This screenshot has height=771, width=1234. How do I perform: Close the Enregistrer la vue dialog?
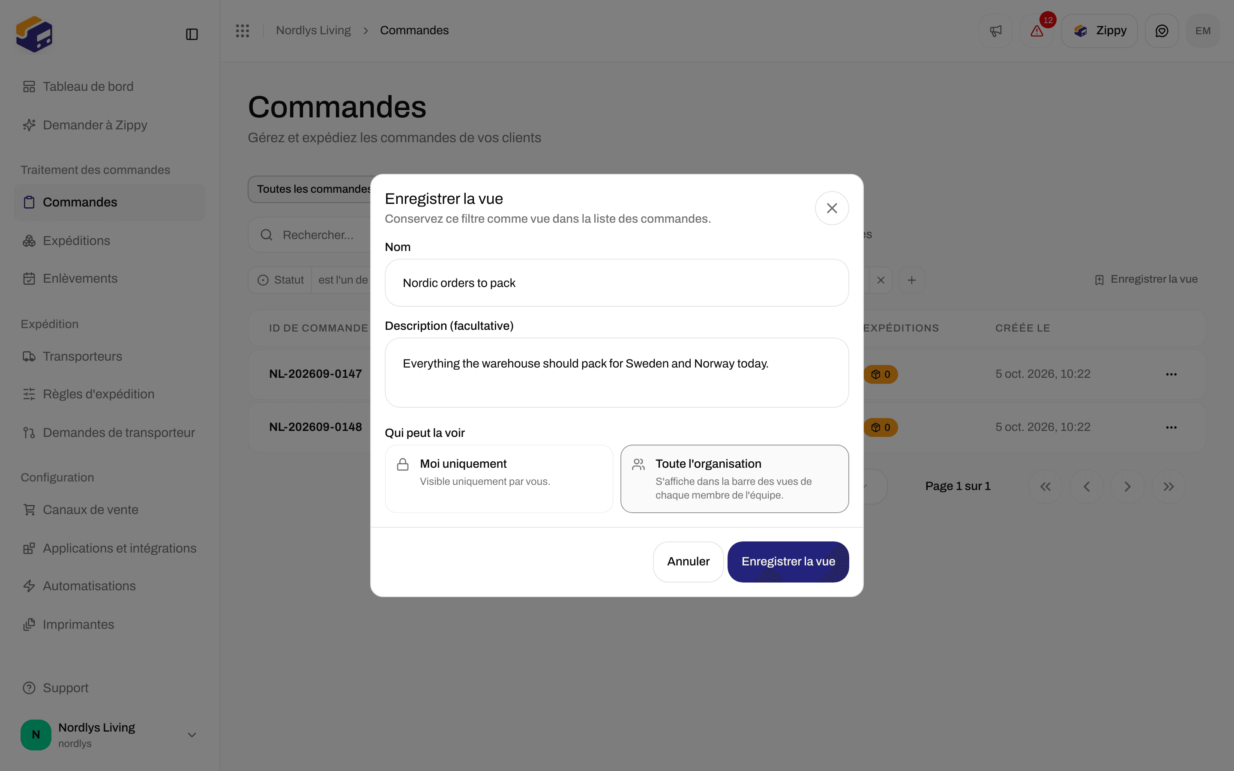[x=832, y=208]
